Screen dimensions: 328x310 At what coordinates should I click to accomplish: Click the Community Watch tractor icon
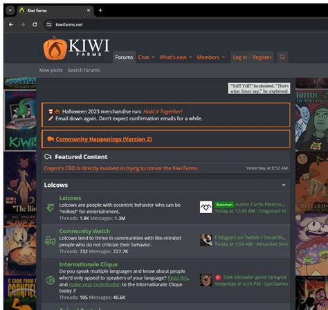(x=51, y=241)
